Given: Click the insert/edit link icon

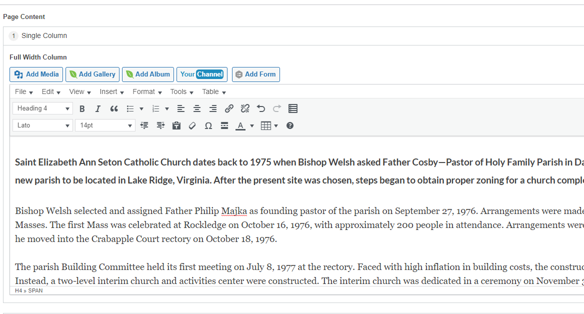Looking at the screenshot, I should (x=229, y=109).
